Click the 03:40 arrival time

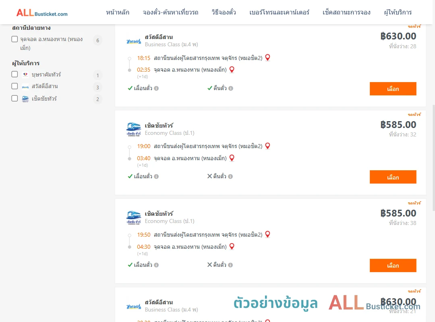coord(144,158)
